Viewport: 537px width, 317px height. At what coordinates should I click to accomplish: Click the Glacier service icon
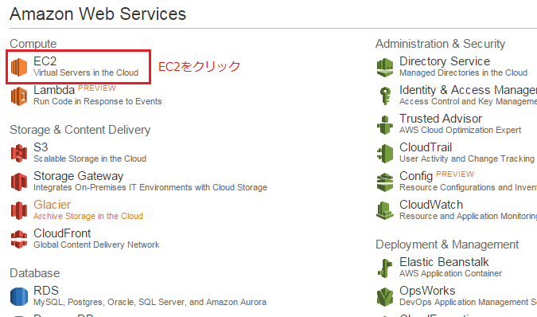(x=19, y=210)
